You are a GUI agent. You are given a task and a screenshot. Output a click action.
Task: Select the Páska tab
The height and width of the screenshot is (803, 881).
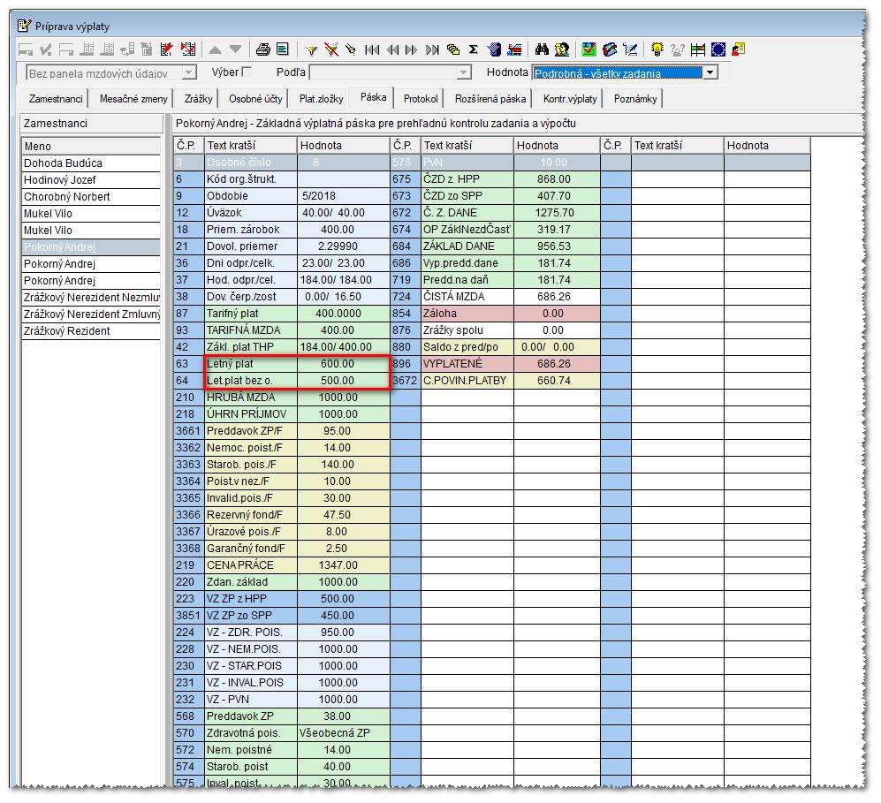[x=373, y=97]
